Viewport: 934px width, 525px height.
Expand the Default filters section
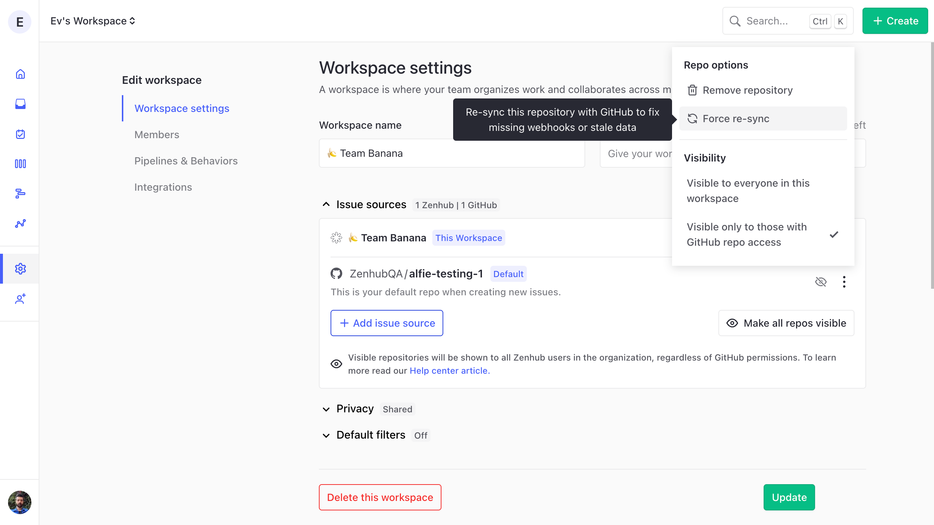click(x=326, y=435)
